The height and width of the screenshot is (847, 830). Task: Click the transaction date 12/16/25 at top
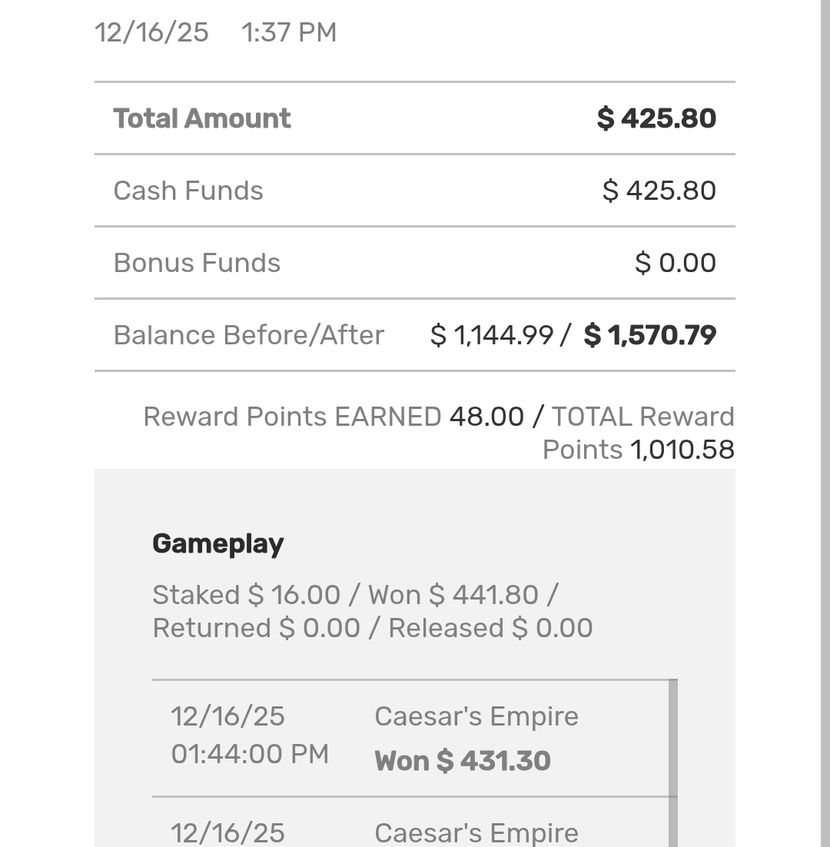click(x=151, y=32)
